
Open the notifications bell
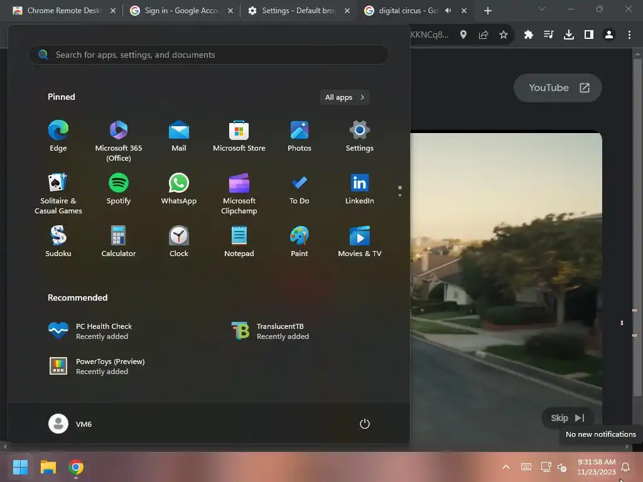625,467
